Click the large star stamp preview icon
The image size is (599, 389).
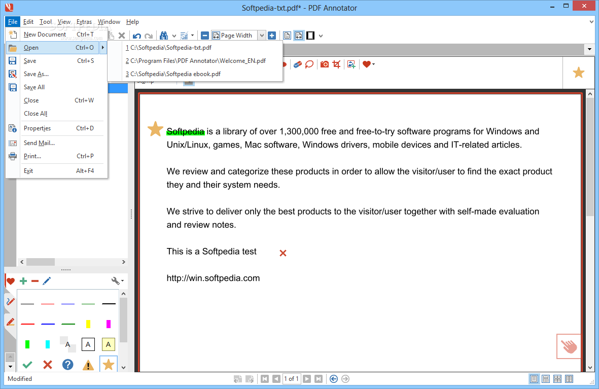tap(578, 72)
